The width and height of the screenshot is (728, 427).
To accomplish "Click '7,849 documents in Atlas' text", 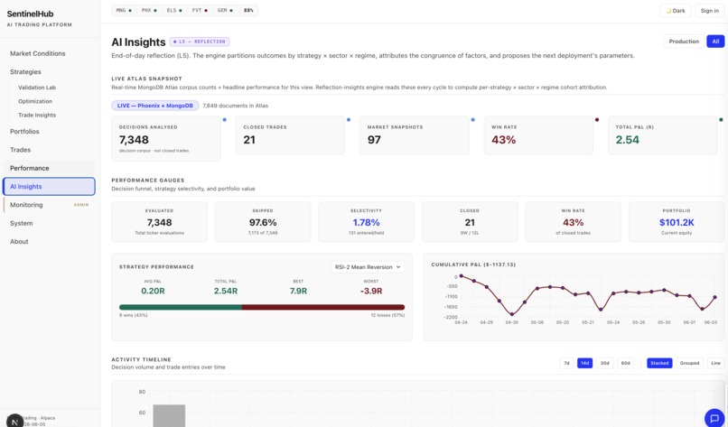I will point(236,106).
